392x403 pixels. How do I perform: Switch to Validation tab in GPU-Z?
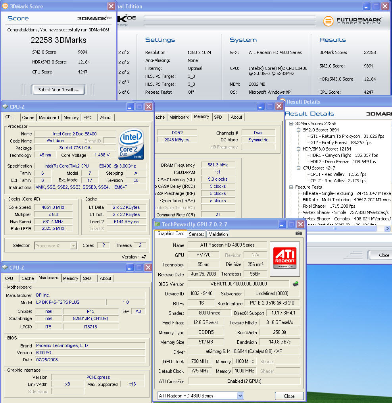(218, 234)
